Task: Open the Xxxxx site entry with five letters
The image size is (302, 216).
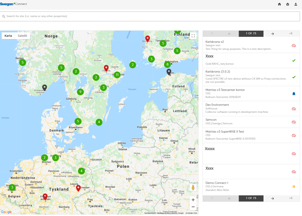Action: pyautogui.click(x=251, y=154)
